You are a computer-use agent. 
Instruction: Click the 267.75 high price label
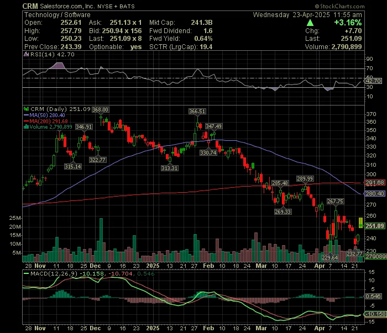335,202
